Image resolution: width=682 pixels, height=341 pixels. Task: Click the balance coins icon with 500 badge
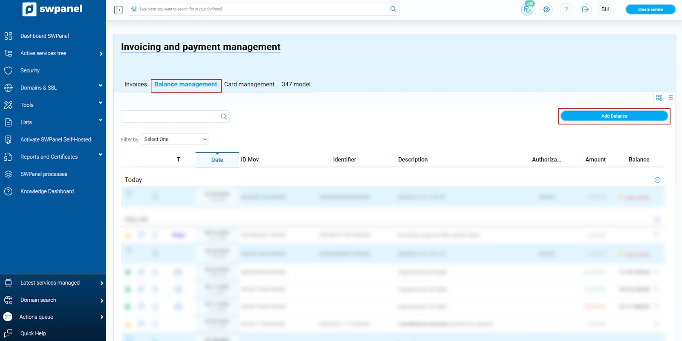click(527, 9)
